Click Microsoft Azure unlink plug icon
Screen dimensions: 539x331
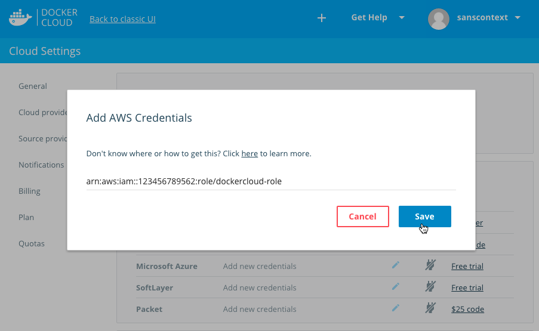[x=429, y=266]
